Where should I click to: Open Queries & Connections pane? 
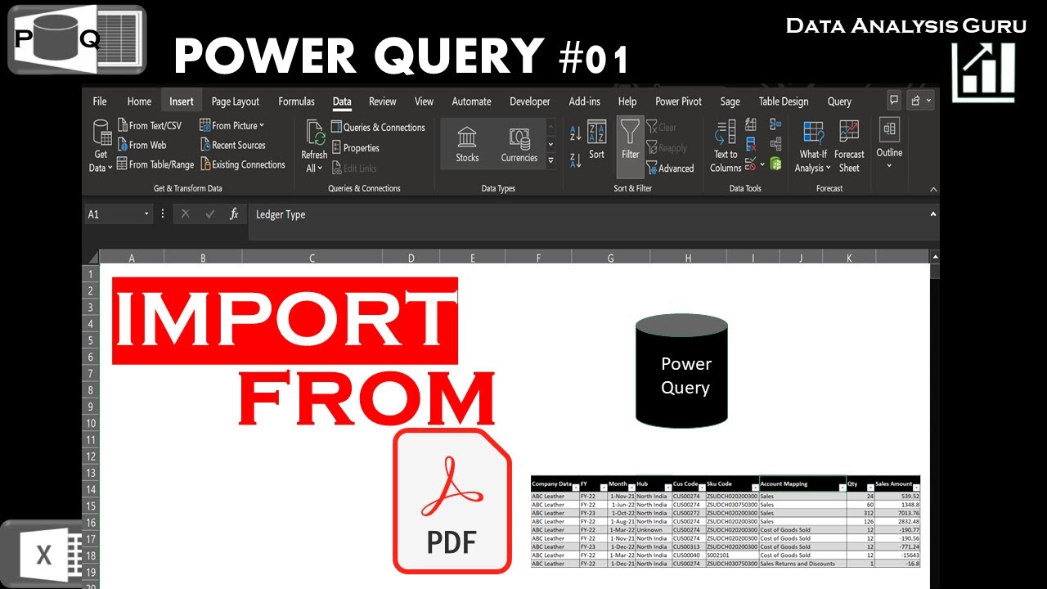tap(378, 127)
